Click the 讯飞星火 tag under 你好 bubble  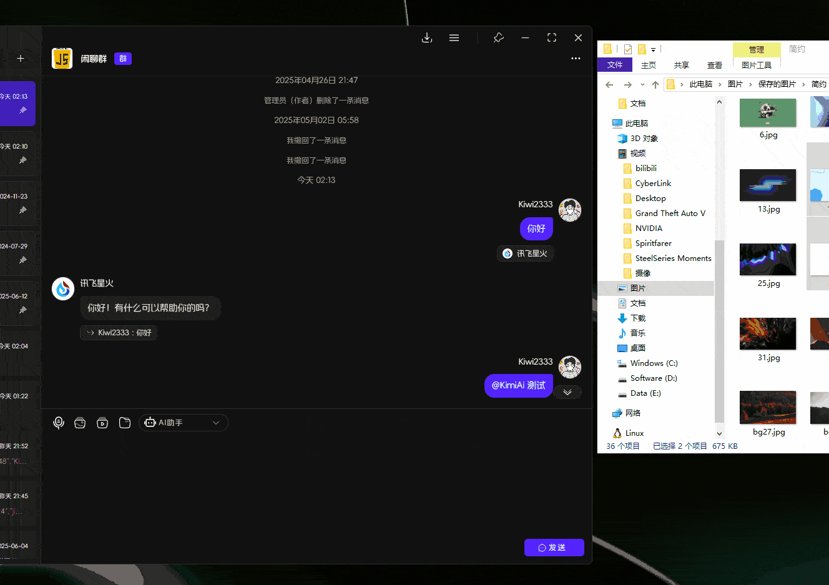coord(526,253)
